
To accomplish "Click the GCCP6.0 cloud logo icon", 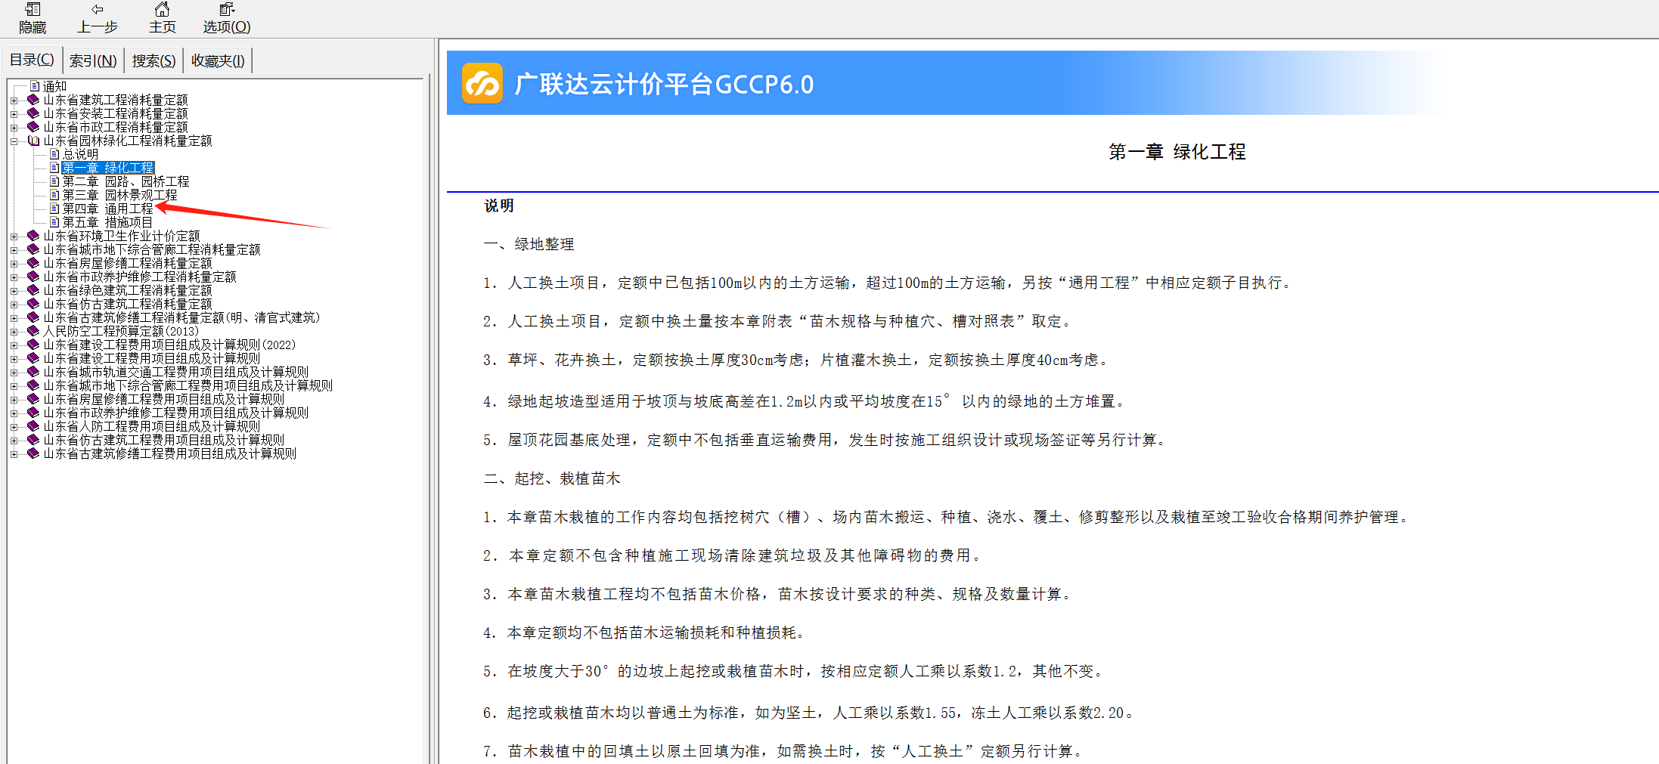I will (482, 83).
